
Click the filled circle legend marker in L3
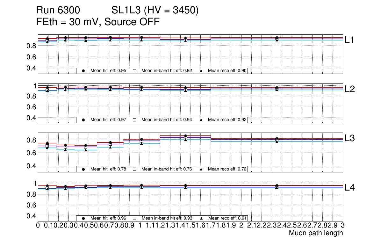click(x=83, y=169)
